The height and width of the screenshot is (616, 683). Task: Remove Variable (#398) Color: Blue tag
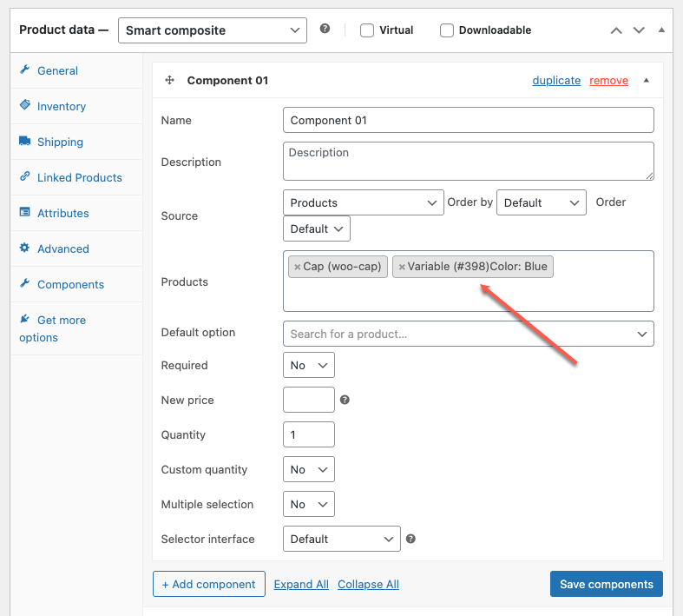pos(402,267)
